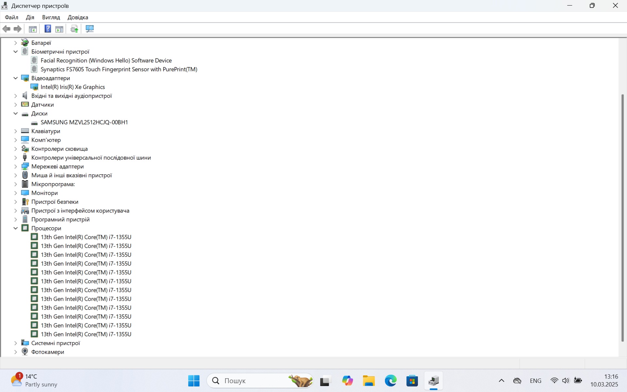This screenshot has height=392, width=627.
Task: Expand Вхідні та вихідні аудіопристрої
Action: (15, 95)
